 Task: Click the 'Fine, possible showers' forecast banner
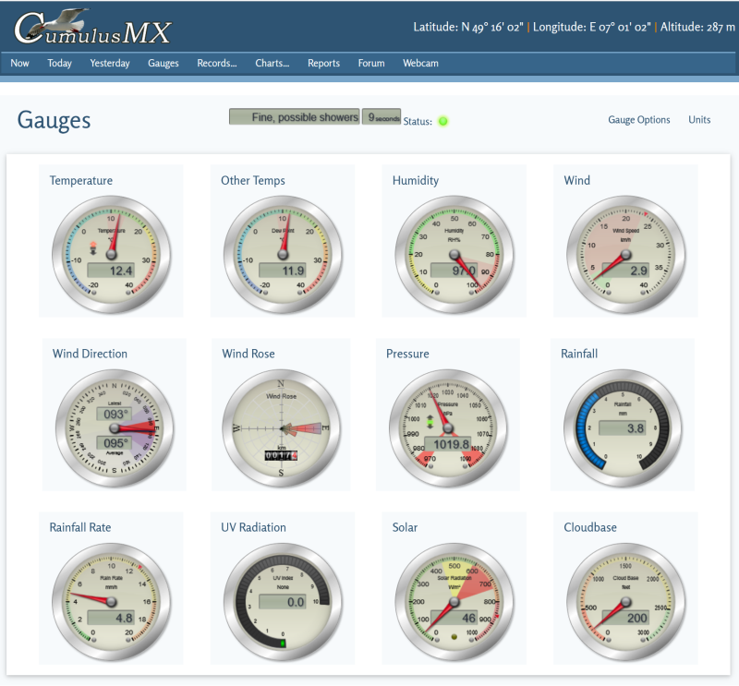pos(296,117)
